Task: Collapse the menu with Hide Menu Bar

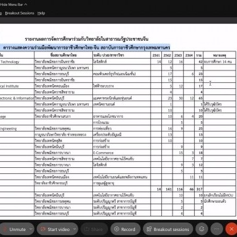Action: [14, 5]
